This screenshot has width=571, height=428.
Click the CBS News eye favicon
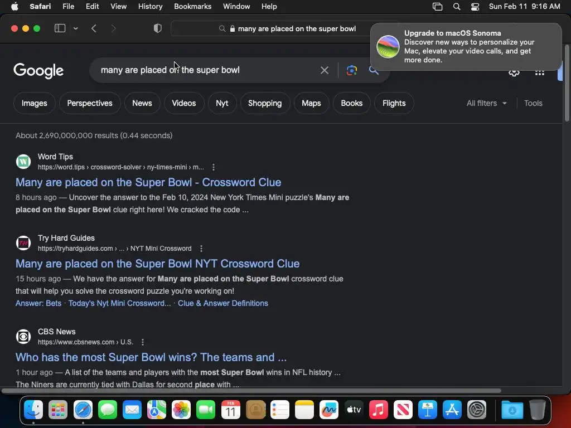(x=23, y=337)
